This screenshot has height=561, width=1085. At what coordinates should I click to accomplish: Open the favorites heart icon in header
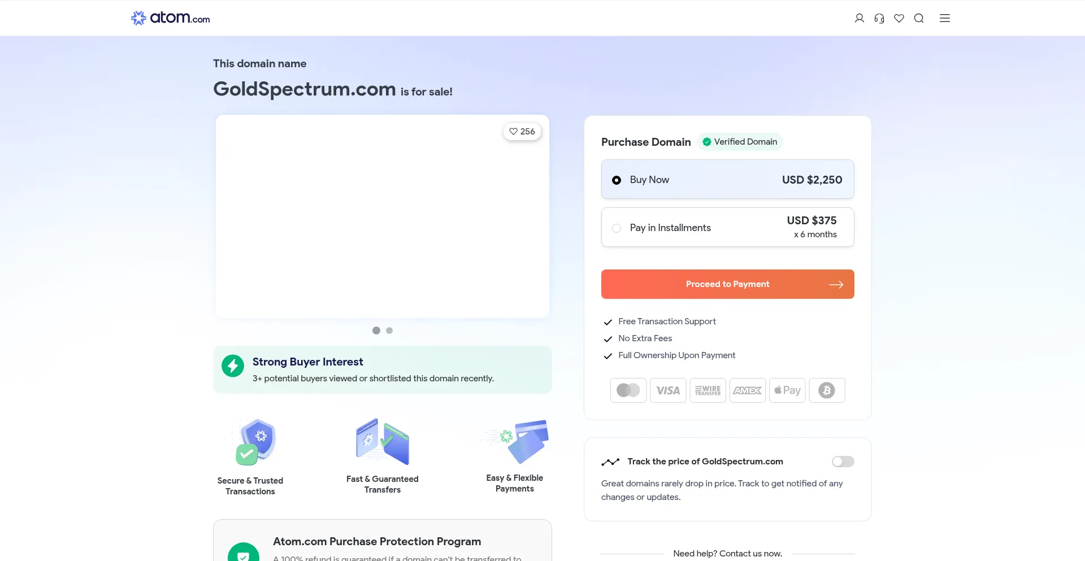[x=899, y=18]
